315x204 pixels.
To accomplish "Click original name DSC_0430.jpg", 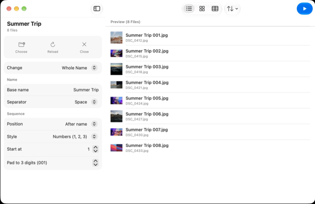I will point(137,135).
